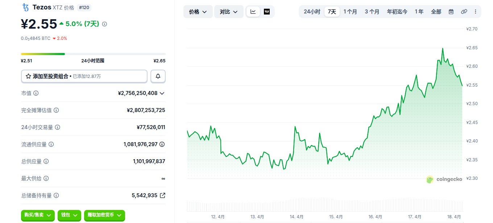Open info icon beside 最大供给
Image resolution: width=493 pixels, height=223 pixels.
pos(46,178)
